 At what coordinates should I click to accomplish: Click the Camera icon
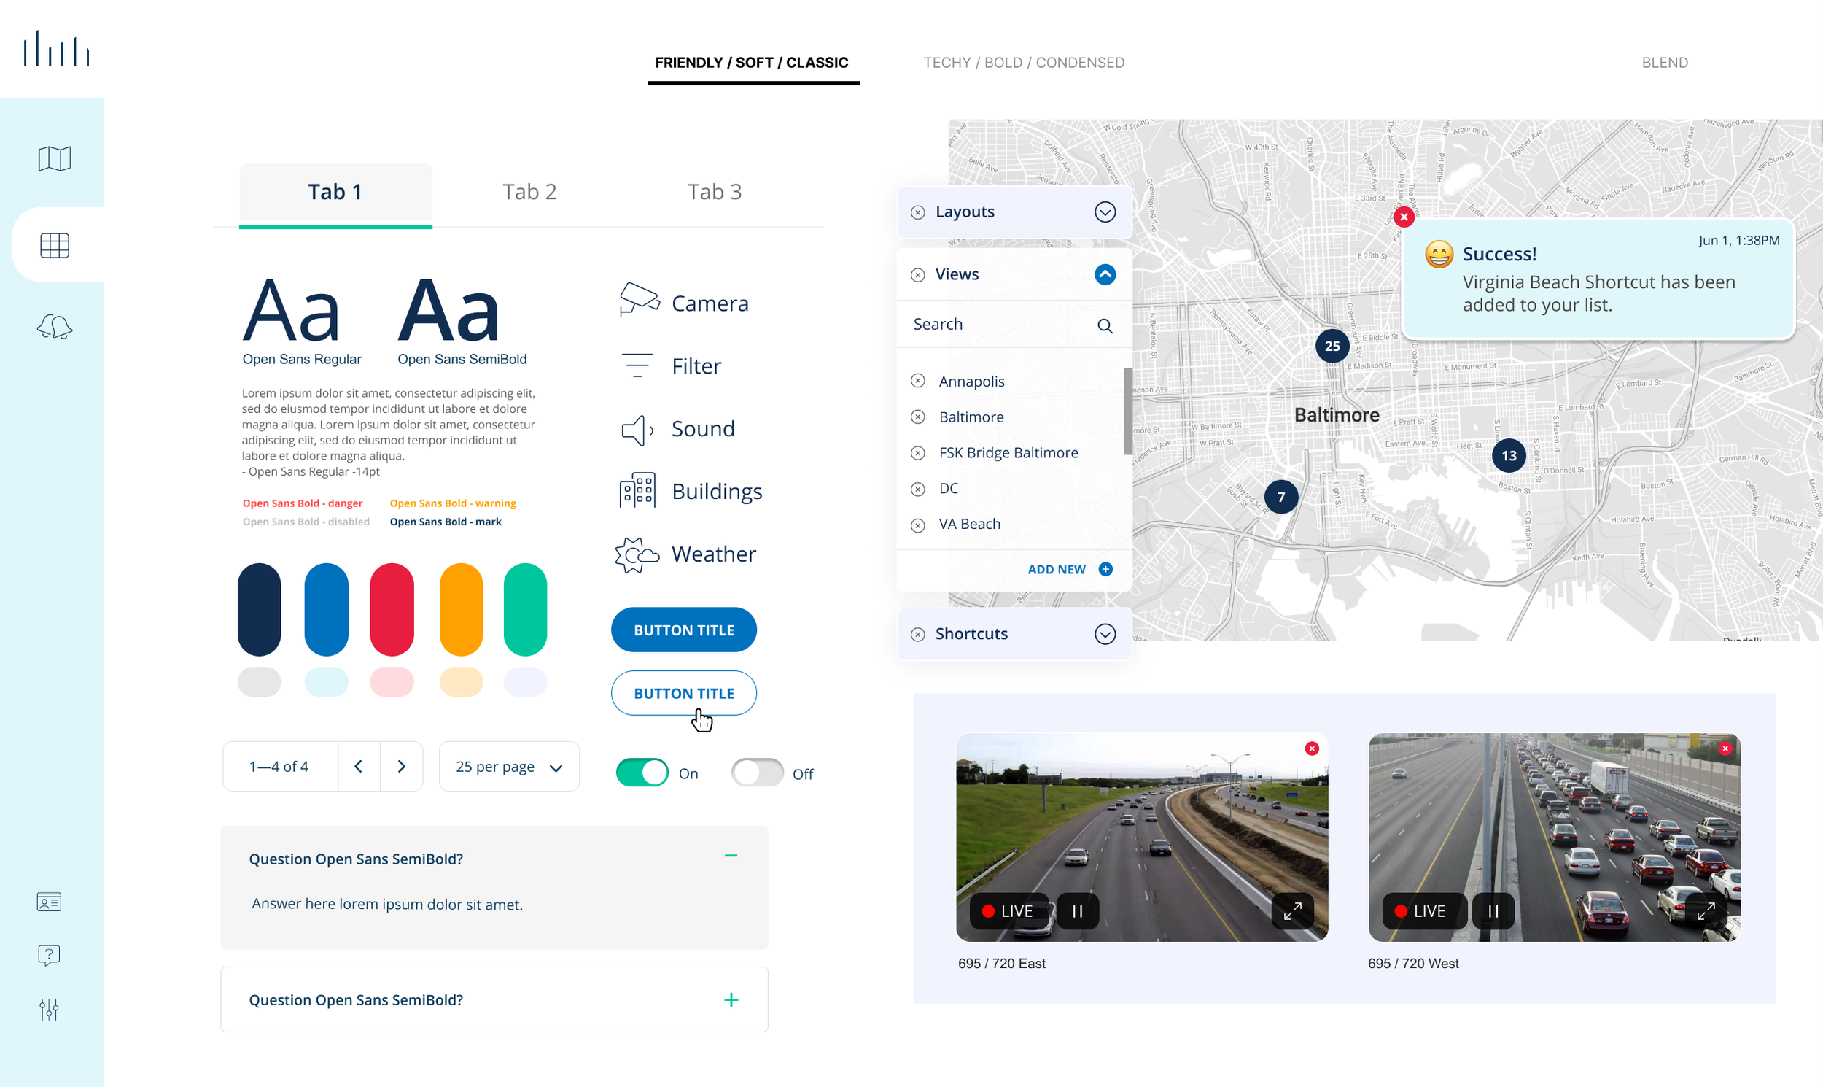(639, 301)
